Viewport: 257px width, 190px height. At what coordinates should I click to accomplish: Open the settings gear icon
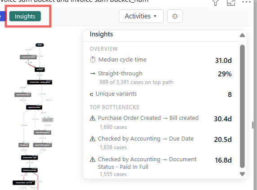pyautogui.click(x=175, y=16)
